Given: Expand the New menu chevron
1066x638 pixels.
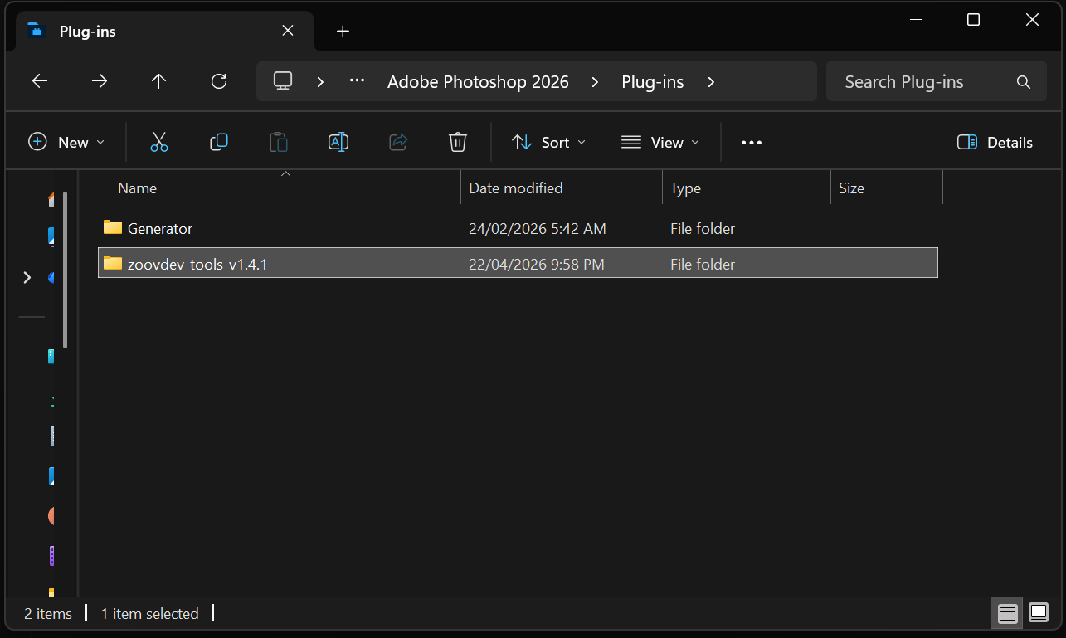Looking at the screenshot, I should 101,142.
